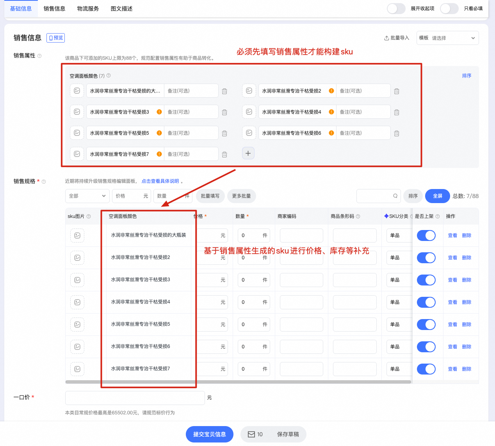
Task: Switch to the 物流服务 tab
Action: pos(88,9)
